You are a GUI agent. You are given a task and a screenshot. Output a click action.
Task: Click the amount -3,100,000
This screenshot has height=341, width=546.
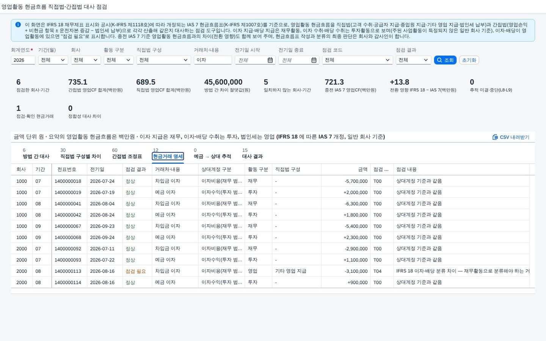click(356, 271)
